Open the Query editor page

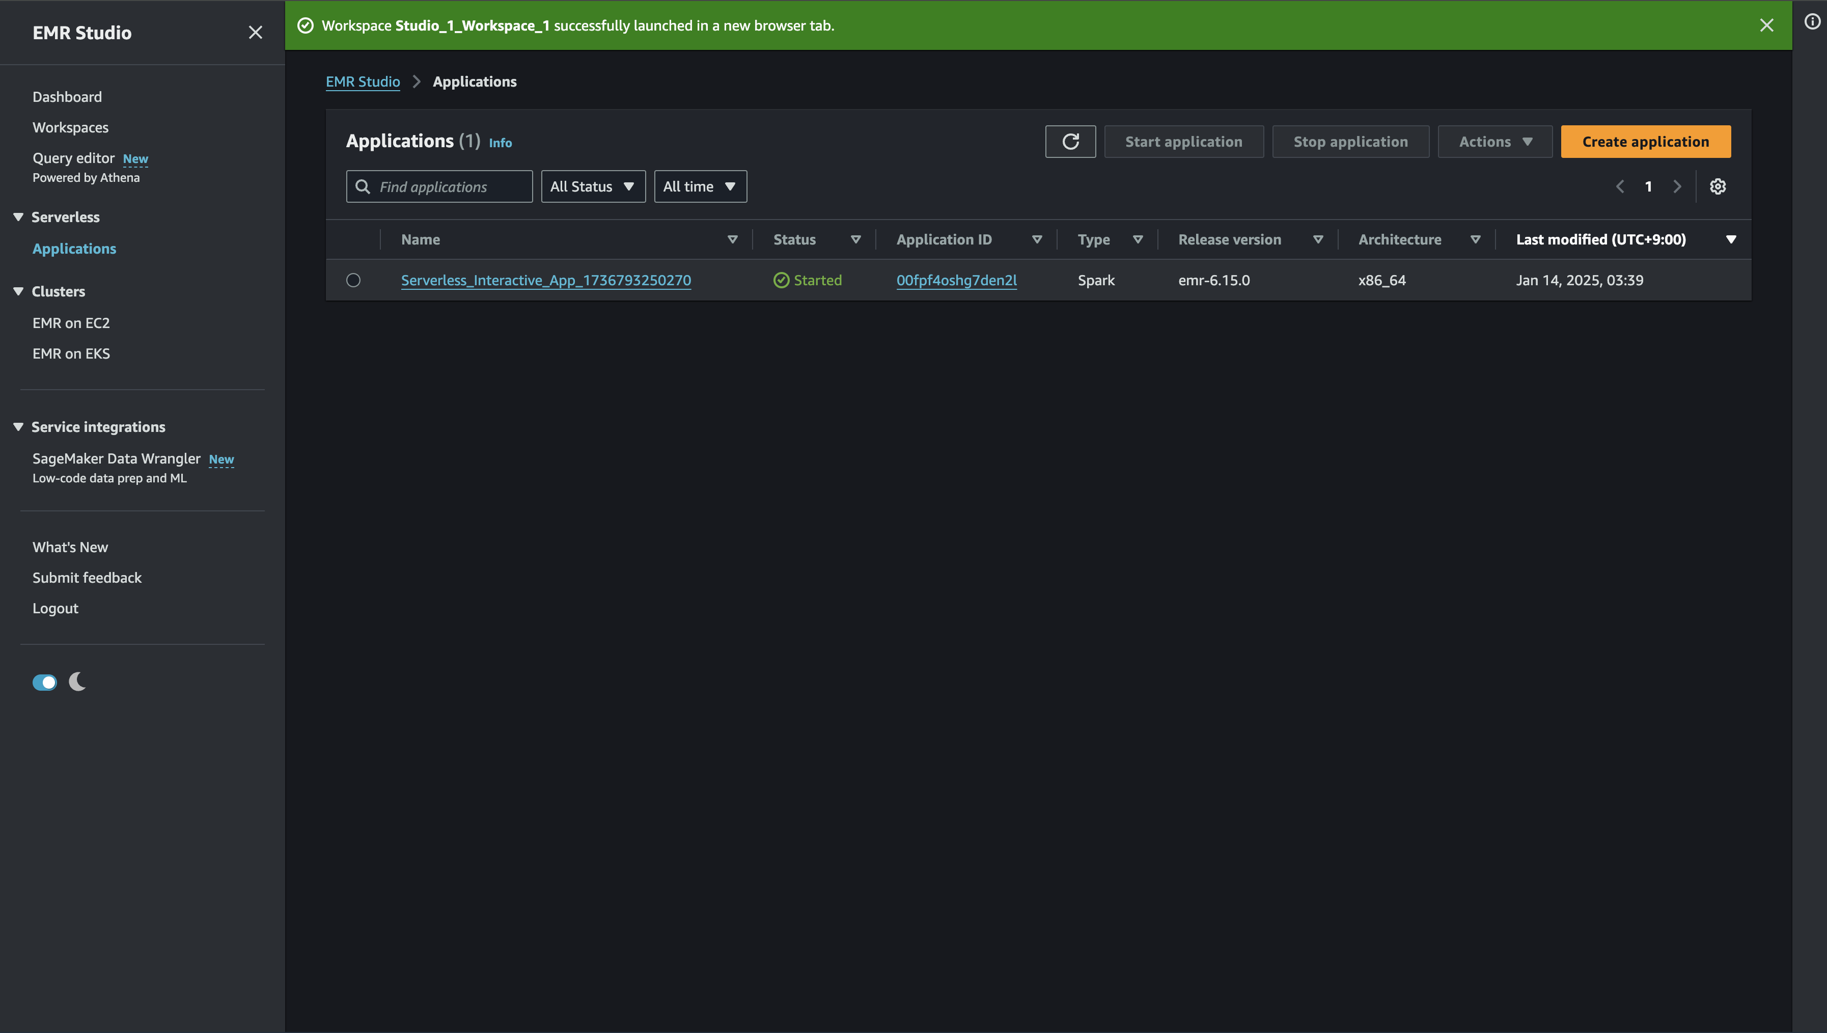[x=74, y=158]
